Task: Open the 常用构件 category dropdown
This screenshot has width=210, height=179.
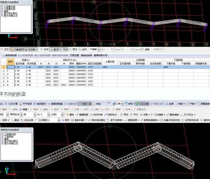Action: pos(21,115)
